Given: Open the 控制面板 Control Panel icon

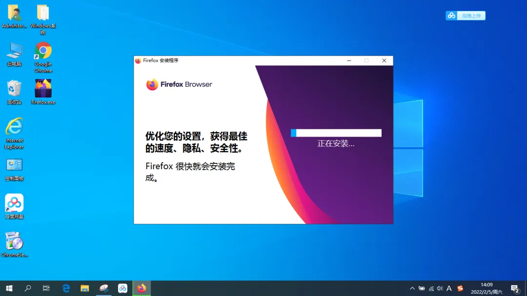Looking at the screenshot, I should pyautogui.click(x=14, y=165).
